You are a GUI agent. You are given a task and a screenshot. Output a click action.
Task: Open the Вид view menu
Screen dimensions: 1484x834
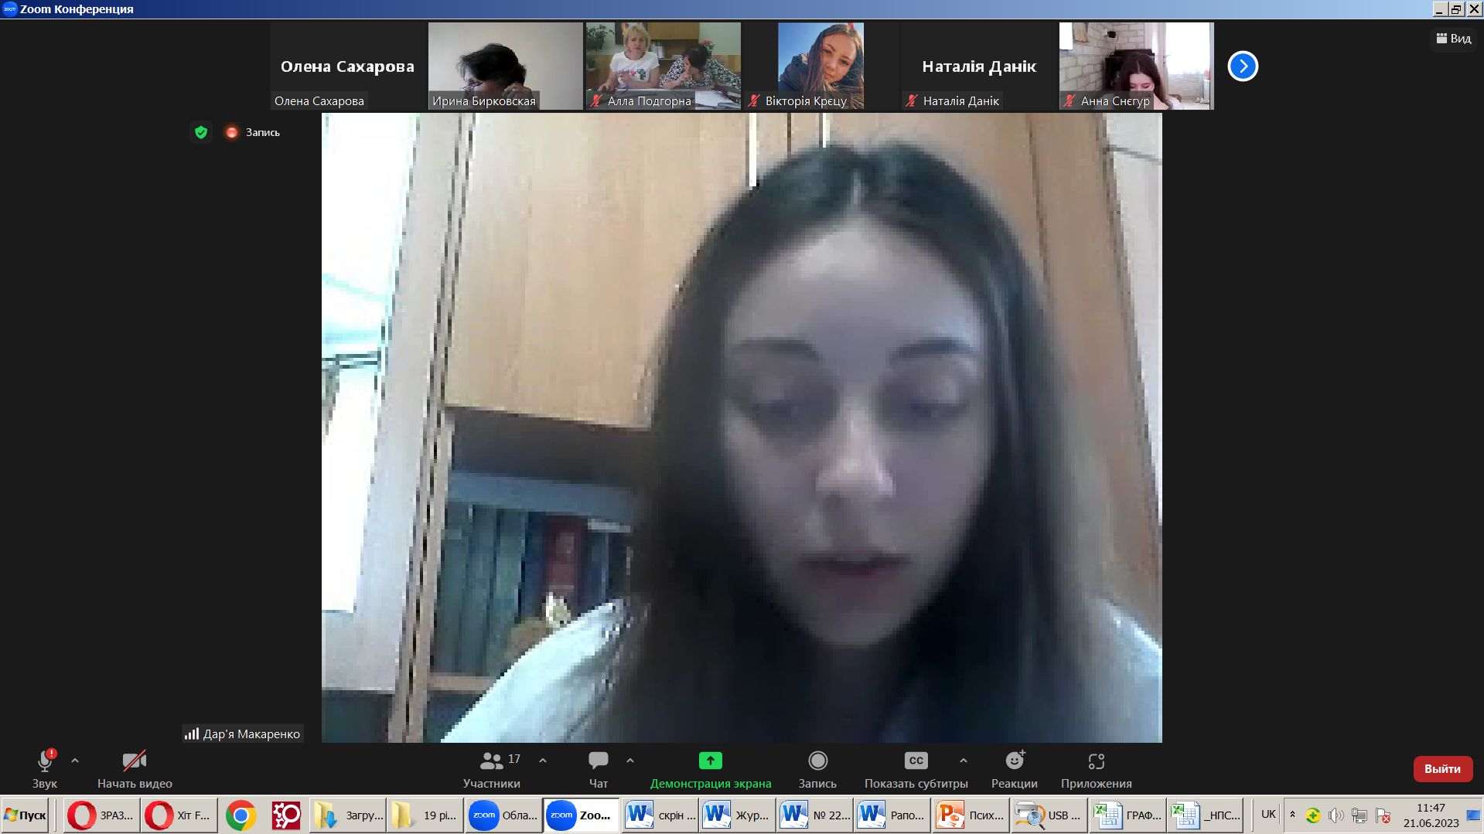point(1453,39)
